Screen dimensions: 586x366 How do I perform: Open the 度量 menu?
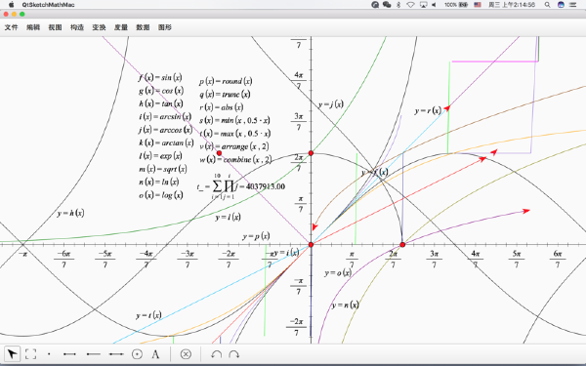click(x=121, y=27)
